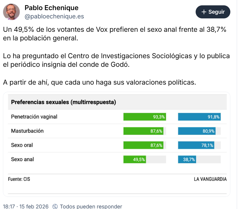Click the LA VANGUARDIA credit text

[210, 179]
